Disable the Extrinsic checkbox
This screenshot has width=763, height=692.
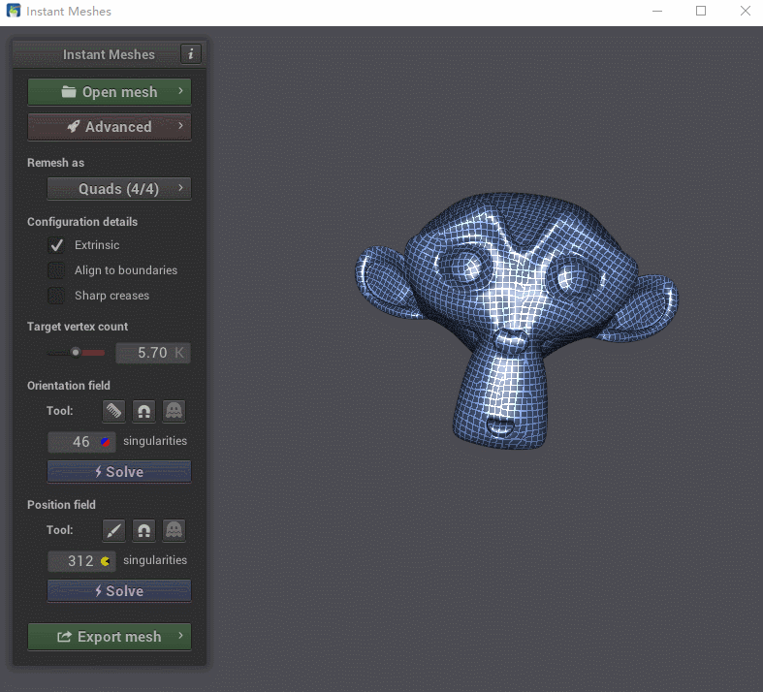pos(56,245)
